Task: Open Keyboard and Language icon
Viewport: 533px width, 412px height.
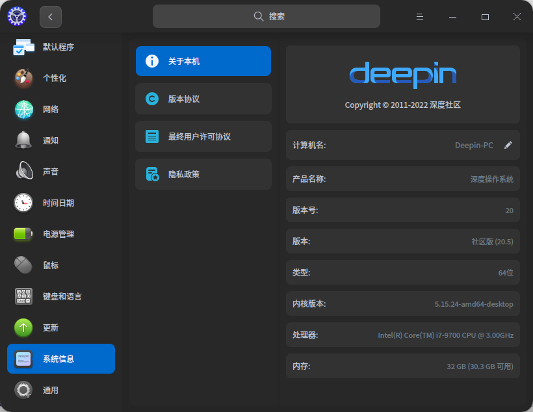Action: (23, 296)
